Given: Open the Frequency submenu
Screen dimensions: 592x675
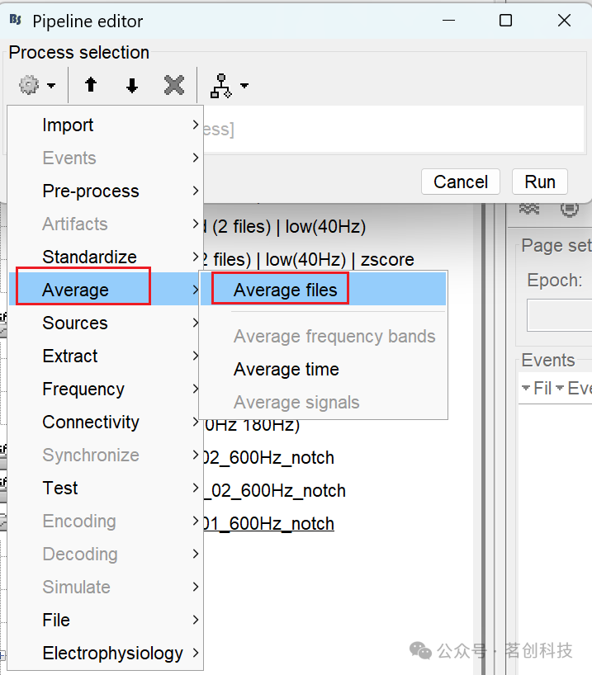Looking at the screenshot, I should click(106, 389).
